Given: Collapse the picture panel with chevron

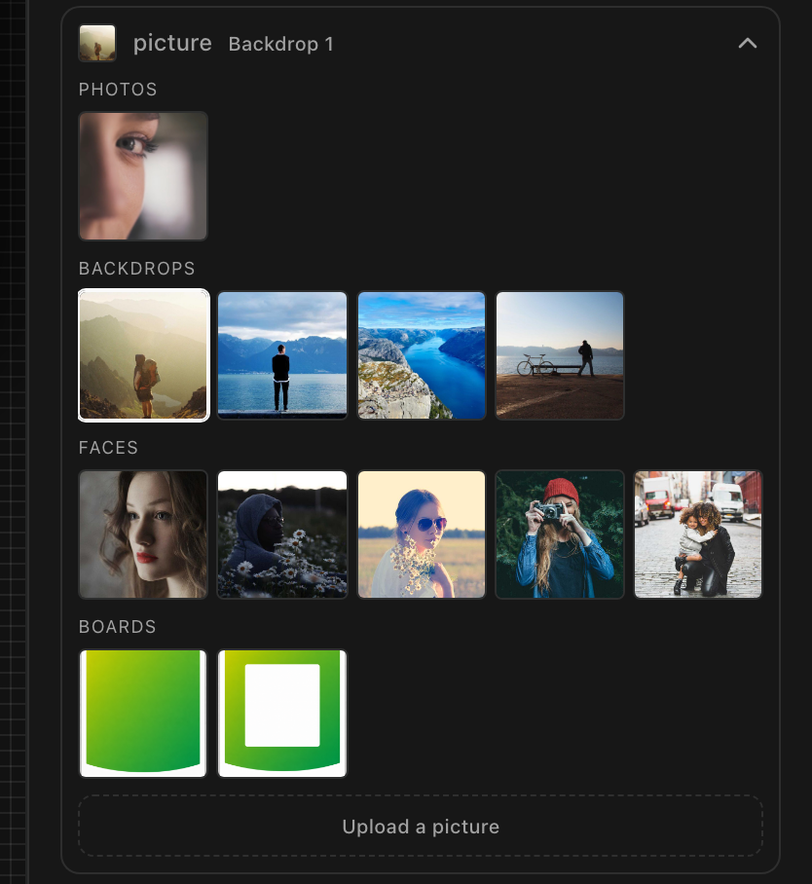Looking at the screenshot, I should click(x=747, y=44).
